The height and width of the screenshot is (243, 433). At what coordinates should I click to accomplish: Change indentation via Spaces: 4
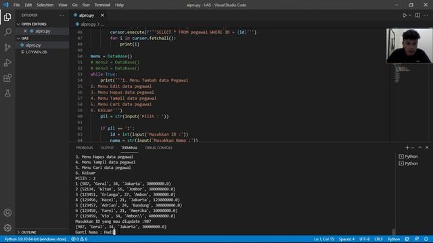[346, 239]
